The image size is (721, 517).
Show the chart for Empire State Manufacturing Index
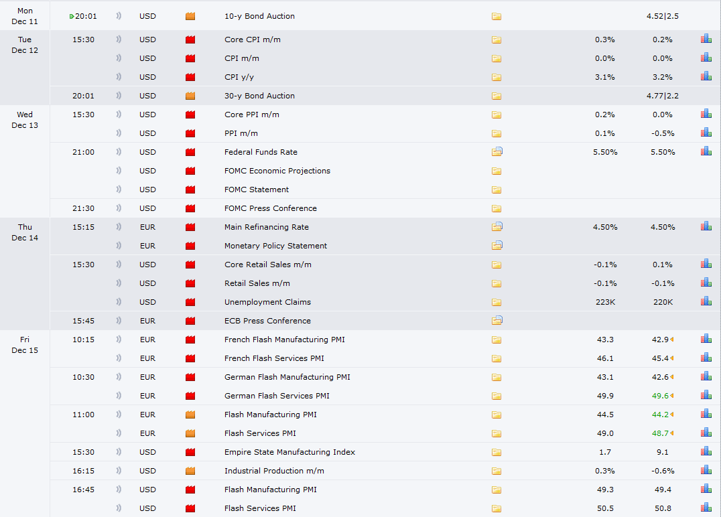[x=706, y=452]
